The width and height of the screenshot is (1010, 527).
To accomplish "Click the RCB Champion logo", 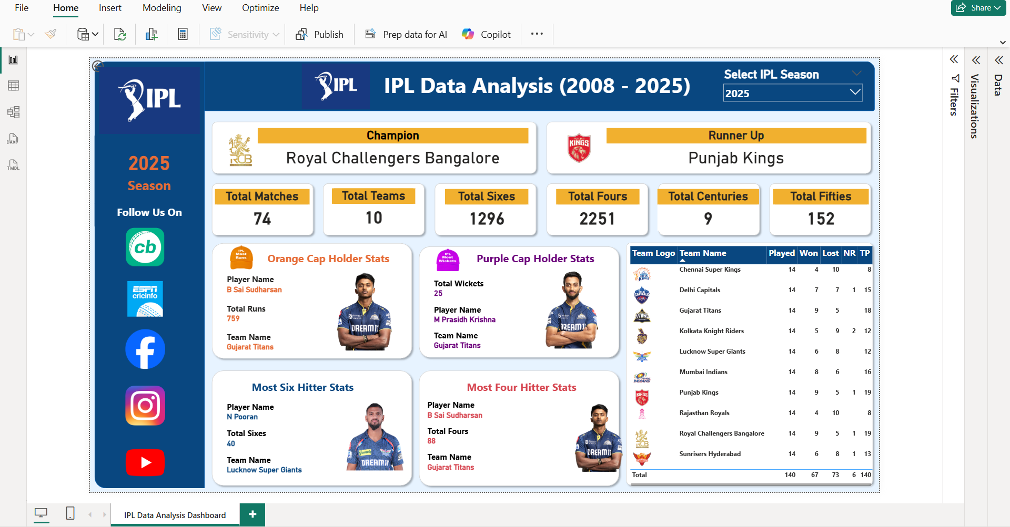I will pos(240,150).
